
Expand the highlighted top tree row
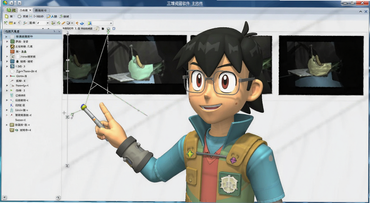tap(6, 37)
